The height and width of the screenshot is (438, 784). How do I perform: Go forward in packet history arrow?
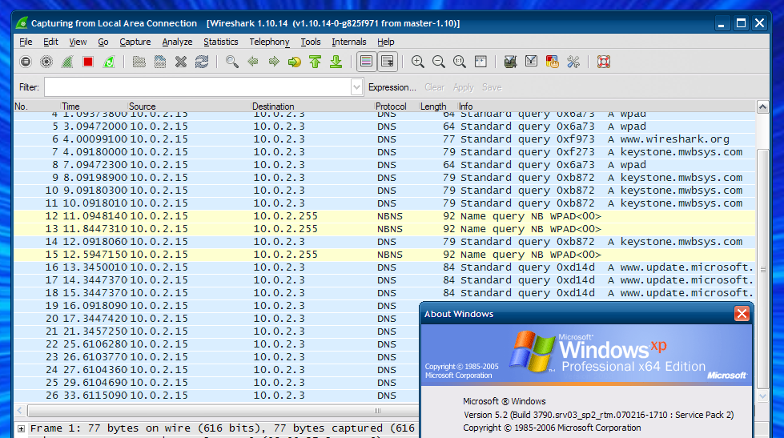coord(274,62)
